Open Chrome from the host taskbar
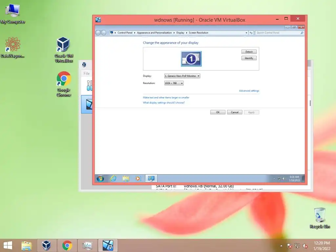 pyautogui.click(x=67, y=245)
